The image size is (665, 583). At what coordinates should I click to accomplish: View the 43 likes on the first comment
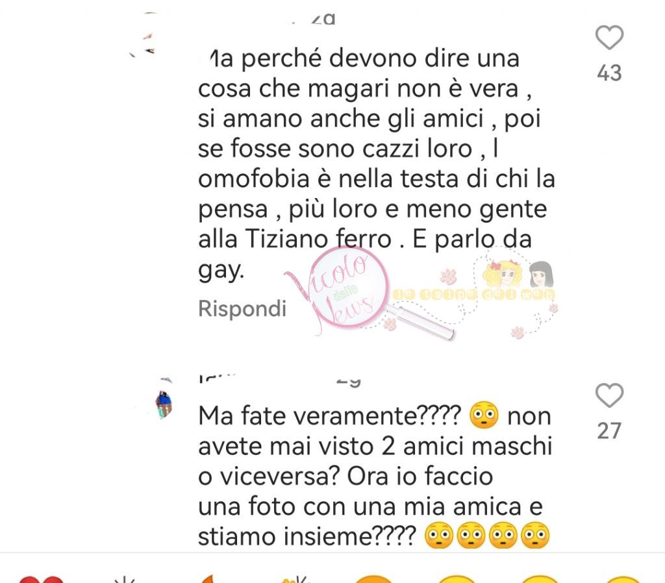[609, 73]
